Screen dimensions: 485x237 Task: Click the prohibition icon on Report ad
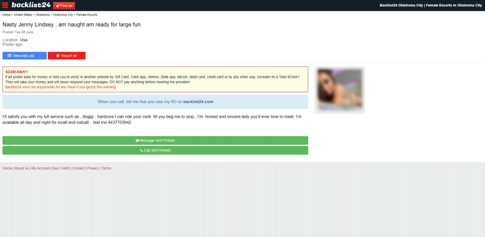(58, 55)
